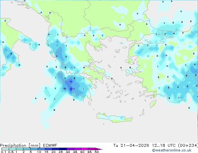The height and width of the screenshot is (153, 198).
Task: Select the "15" legend scale label
Action: tap(46, 152)
